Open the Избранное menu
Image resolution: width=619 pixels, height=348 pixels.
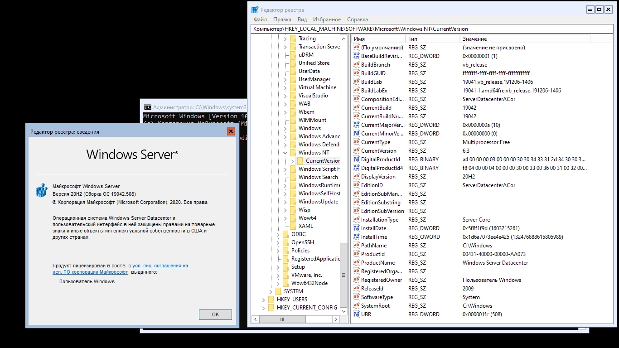click(327, 19)
